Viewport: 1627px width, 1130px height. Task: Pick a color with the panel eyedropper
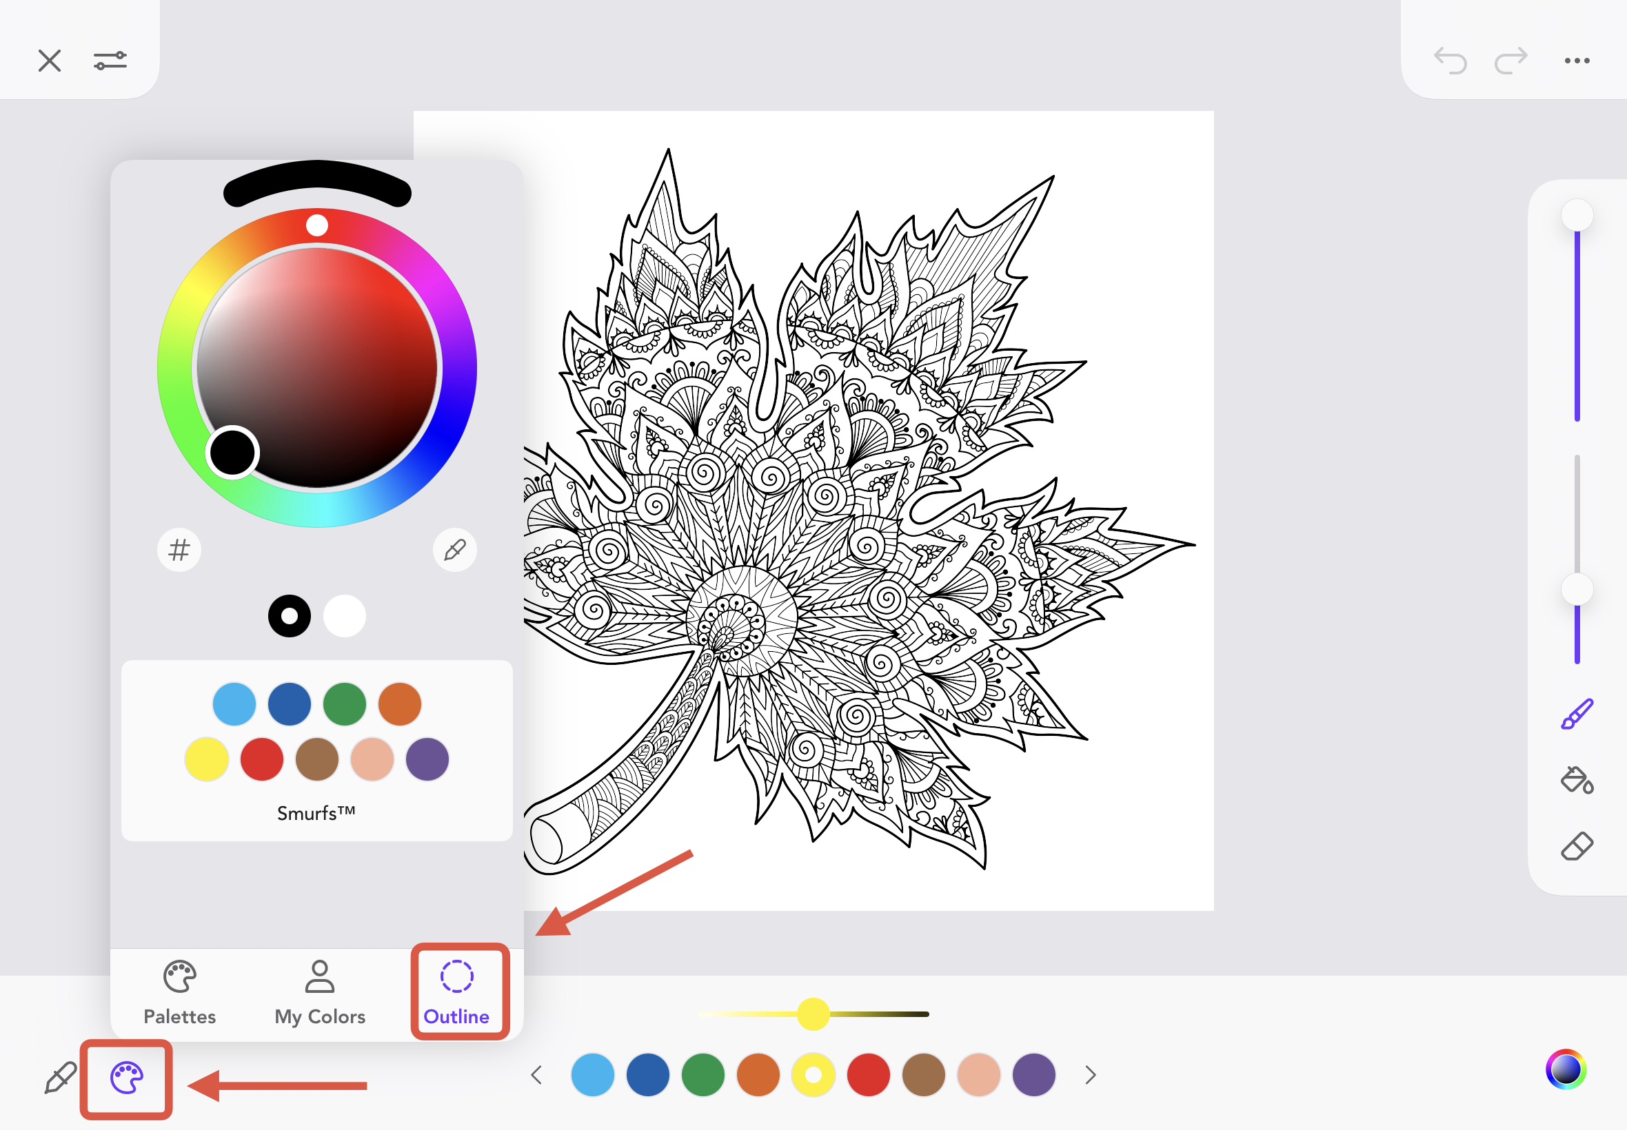[x=455, y=549]
